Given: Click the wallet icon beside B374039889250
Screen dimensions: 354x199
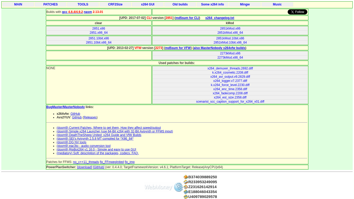Looking at the screenshot, I should point(186,177).
